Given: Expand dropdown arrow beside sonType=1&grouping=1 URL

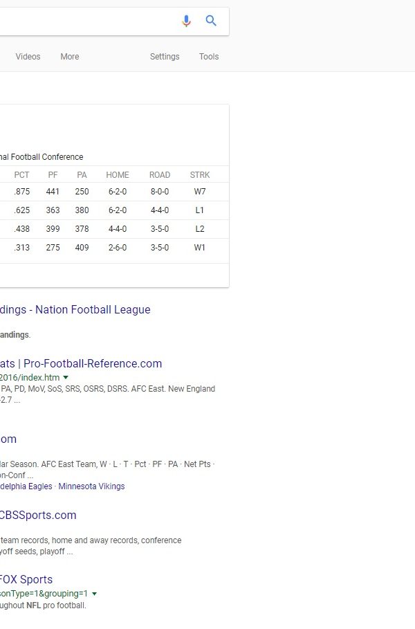Looking at the screenshot, I should (x=94, y=594).
